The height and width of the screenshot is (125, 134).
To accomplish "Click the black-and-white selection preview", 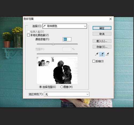I will [57, 70].
